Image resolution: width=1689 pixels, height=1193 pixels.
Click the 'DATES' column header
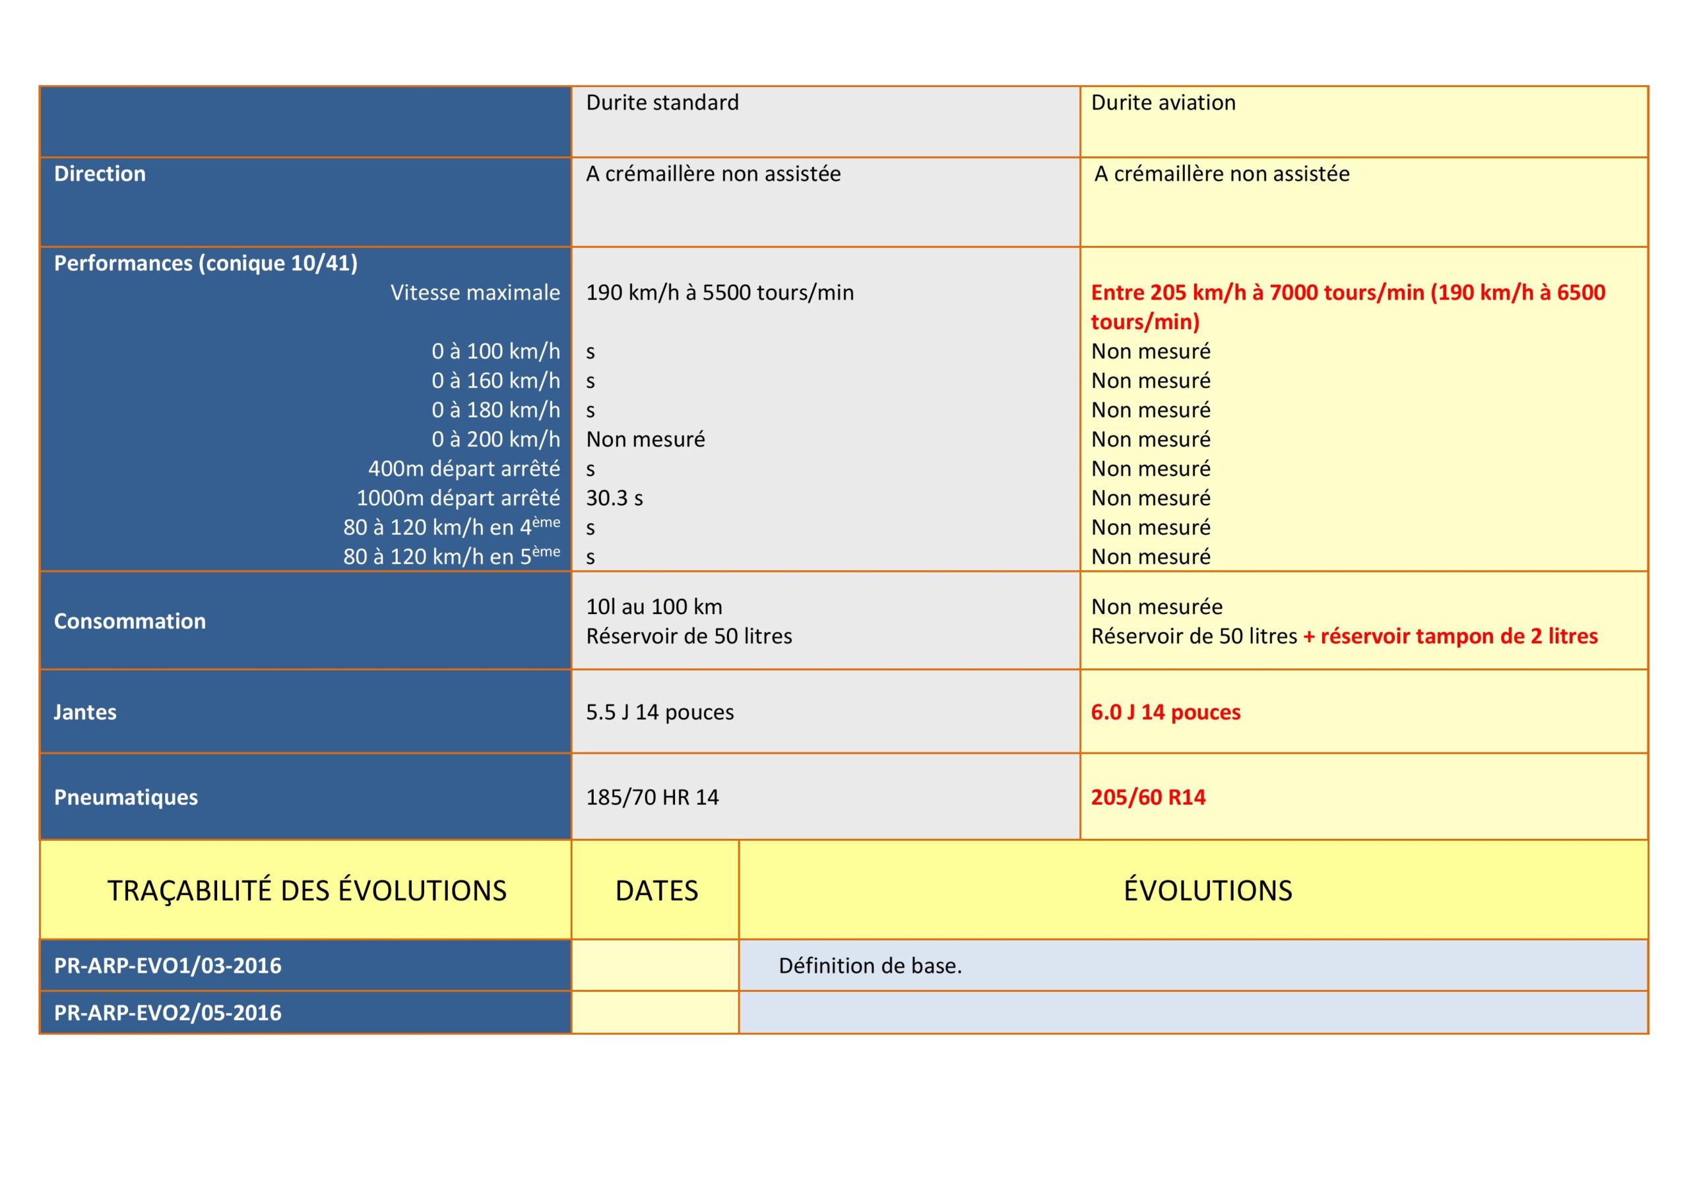click(656, 892)
